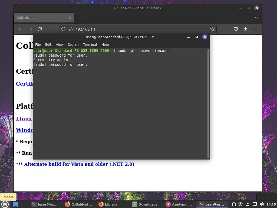Close the terminal window

(x=205, y=37)
